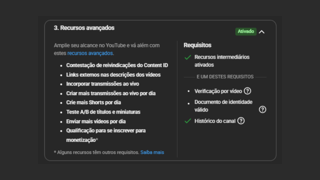Click Crie mais Shorts por dia item

[94, 102]
